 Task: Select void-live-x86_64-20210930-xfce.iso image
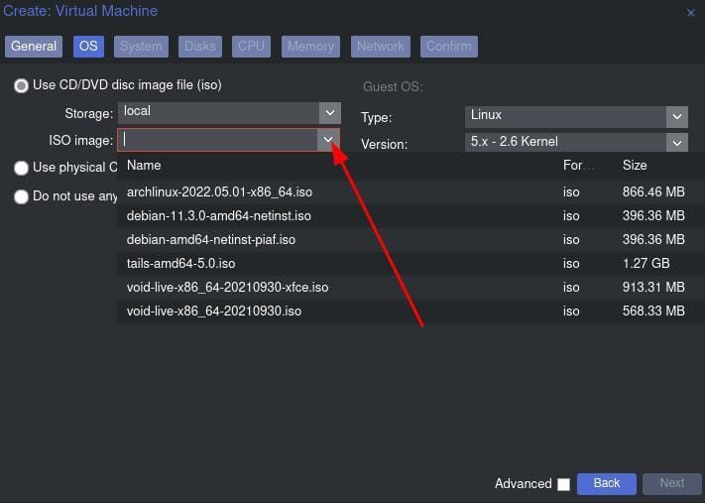(x=411, y=288)
